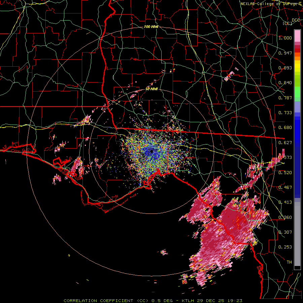Click the 0.253 color scale value
The height and width of the screenshot is (303, 303).
click(x=285, y=247)
